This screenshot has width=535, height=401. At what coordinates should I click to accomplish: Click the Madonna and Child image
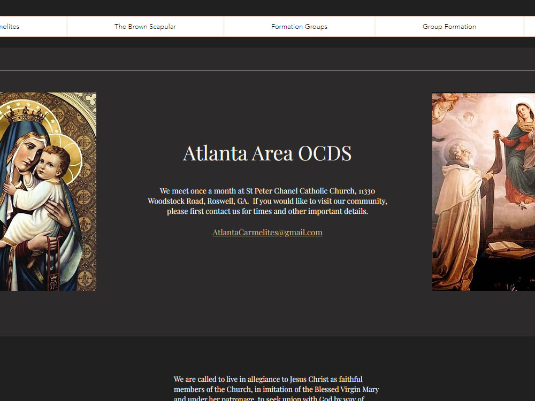tap(48, 191)
